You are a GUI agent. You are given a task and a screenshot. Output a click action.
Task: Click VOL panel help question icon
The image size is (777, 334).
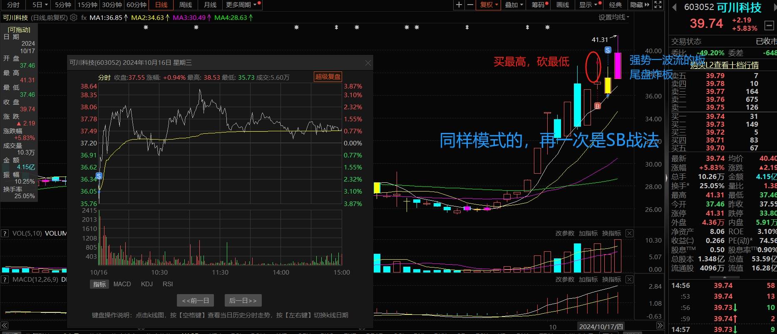pyautogui.click(x=6, y=233)
